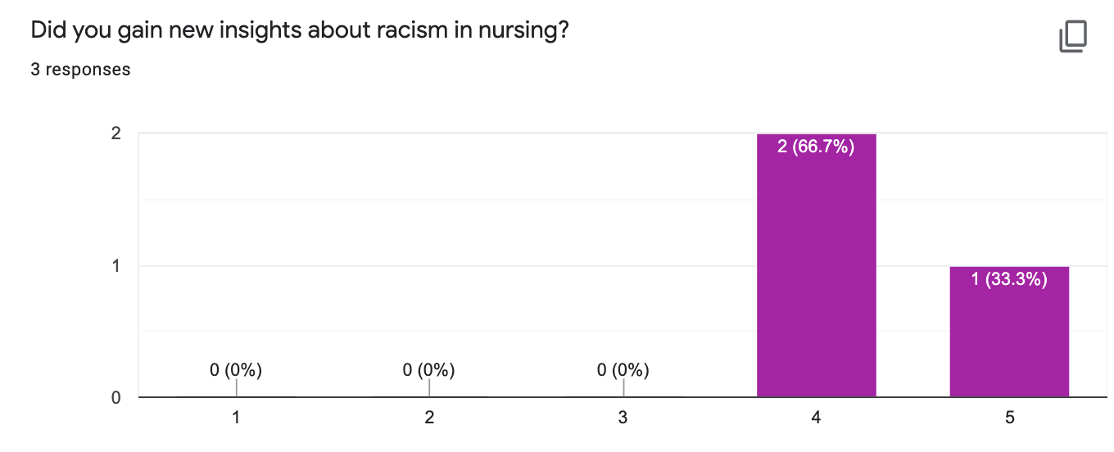This screenshot has height=452, width=1114.
Task: Click y-axis value 1 in the middle
Action: [x=115, y=266]
